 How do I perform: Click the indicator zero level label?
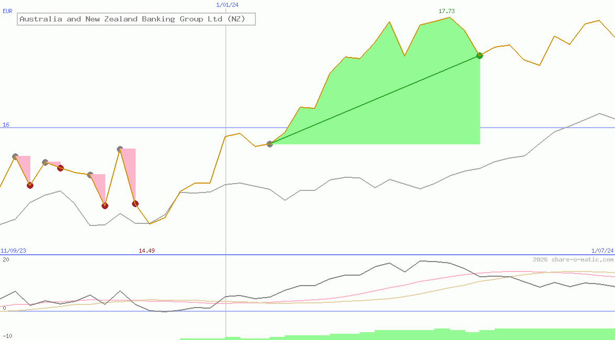coord(4,308)
